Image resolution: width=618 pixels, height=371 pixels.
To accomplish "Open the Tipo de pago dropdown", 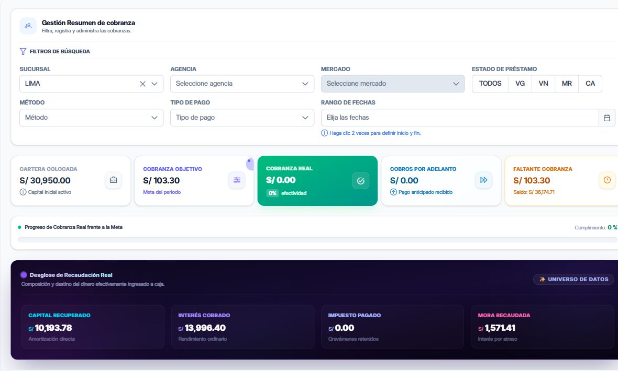I will 242,118.
